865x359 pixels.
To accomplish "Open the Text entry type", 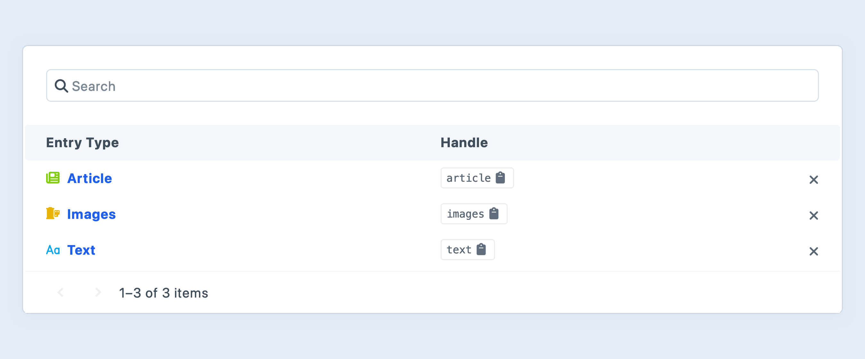I will click(81, 250).
